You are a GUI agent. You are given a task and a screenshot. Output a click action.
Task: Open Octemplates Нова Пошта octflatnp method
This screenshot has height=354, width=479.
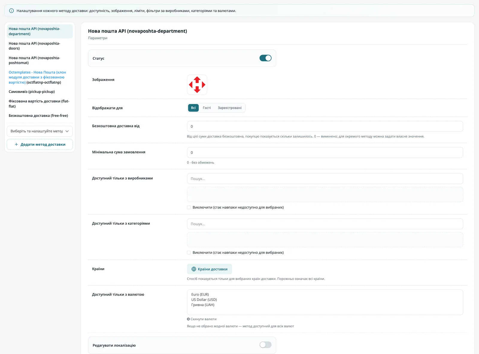click(x=40, y=77)
